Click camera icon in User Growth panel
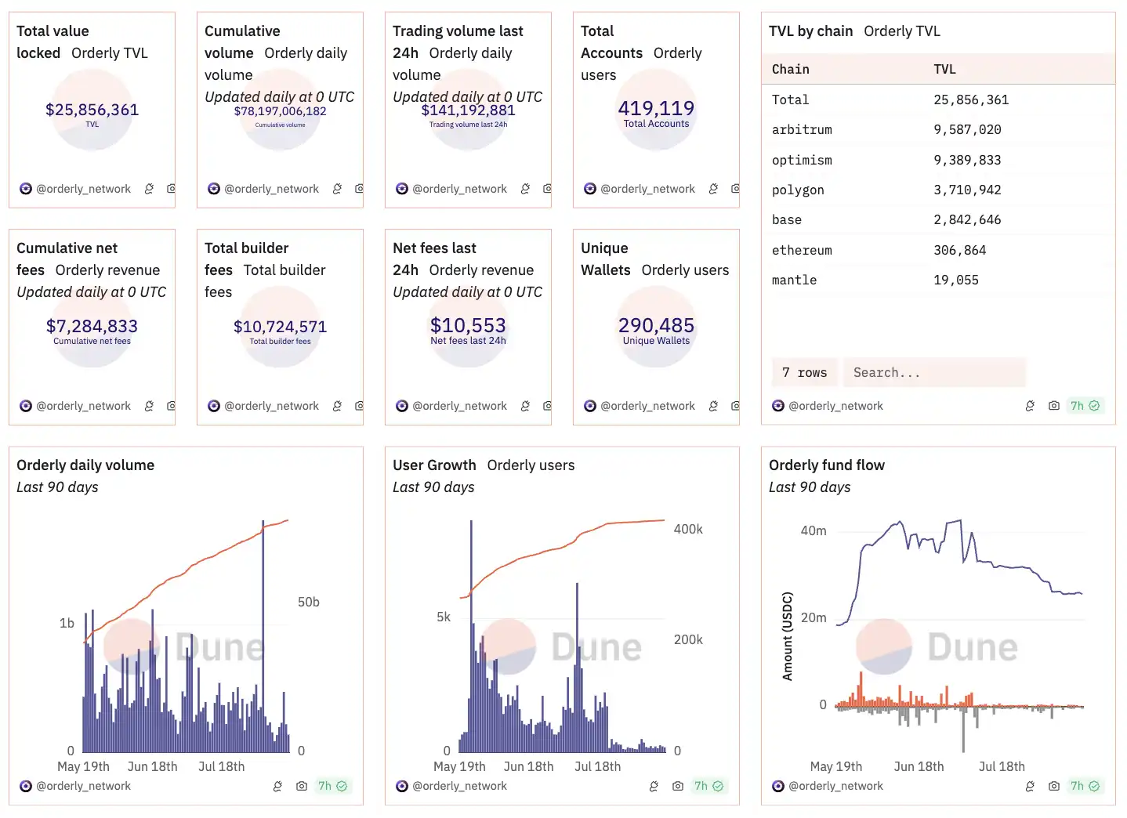Screen dimensions: 1127x818 [677, 786]
